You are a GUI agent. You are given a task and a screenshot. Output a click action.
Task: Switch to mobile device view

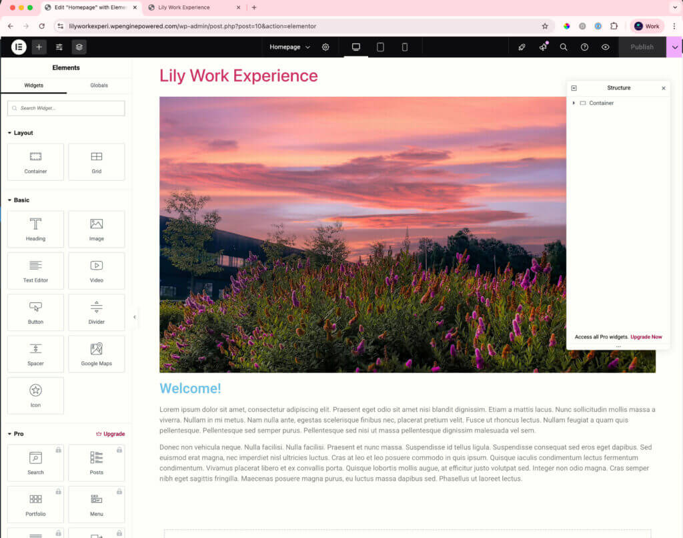(405, 47)
